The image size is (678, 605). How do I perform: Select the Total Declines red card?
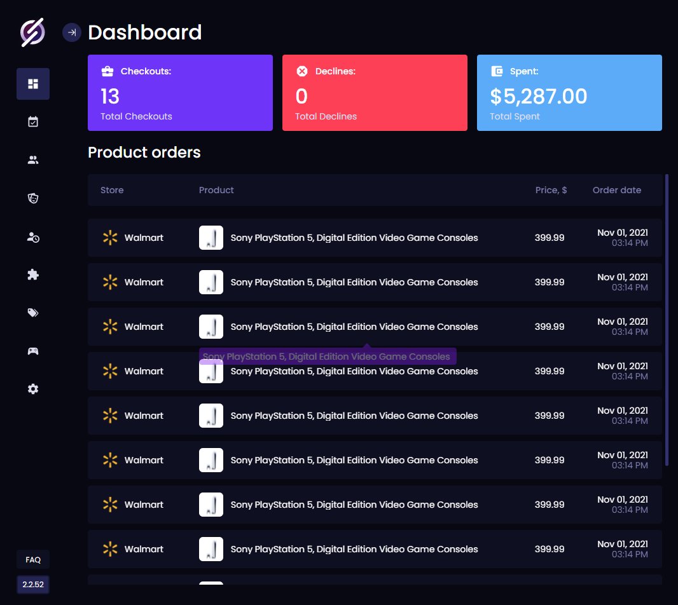[x=375, y=93]
